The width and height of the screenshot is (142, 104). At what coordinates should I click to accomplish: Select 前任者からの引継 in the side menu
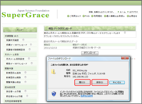point(14,96)
